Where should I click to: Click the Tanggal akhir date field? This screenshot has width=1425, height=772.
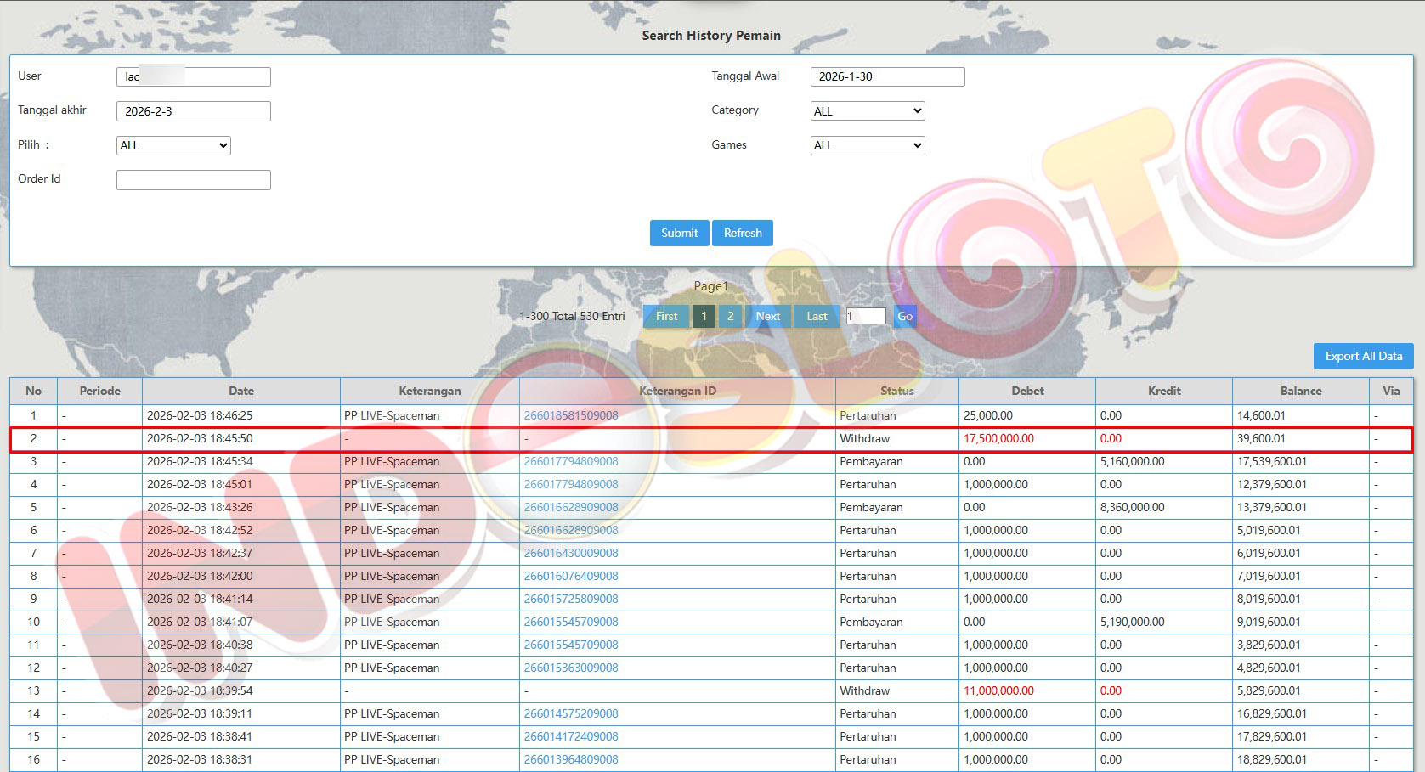tap(194, 111)
